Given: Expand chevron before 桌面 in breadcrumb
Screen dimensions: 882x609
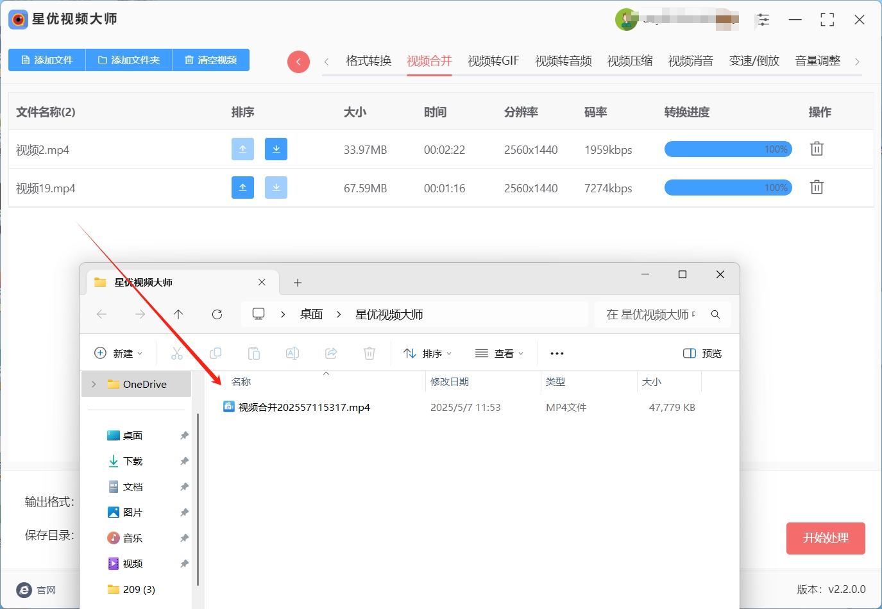Looking at the screenshot, I should [x=283, y=314].
